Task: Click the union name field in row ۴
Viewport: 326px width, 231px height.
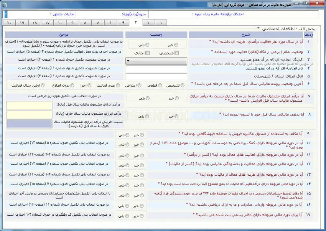Action: coord(156,69)
